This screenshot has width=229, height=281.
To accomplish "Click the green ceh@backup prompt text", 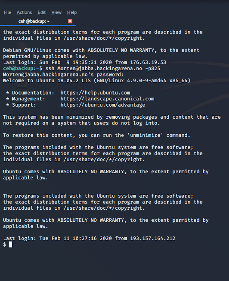I will tap(18, 69).
